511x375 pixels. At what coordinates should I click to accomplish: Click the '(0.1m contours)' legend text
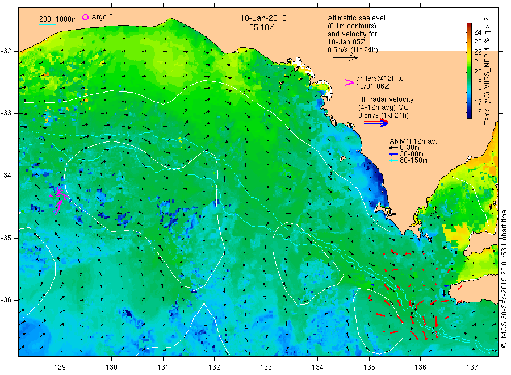[x=352, y=26]
